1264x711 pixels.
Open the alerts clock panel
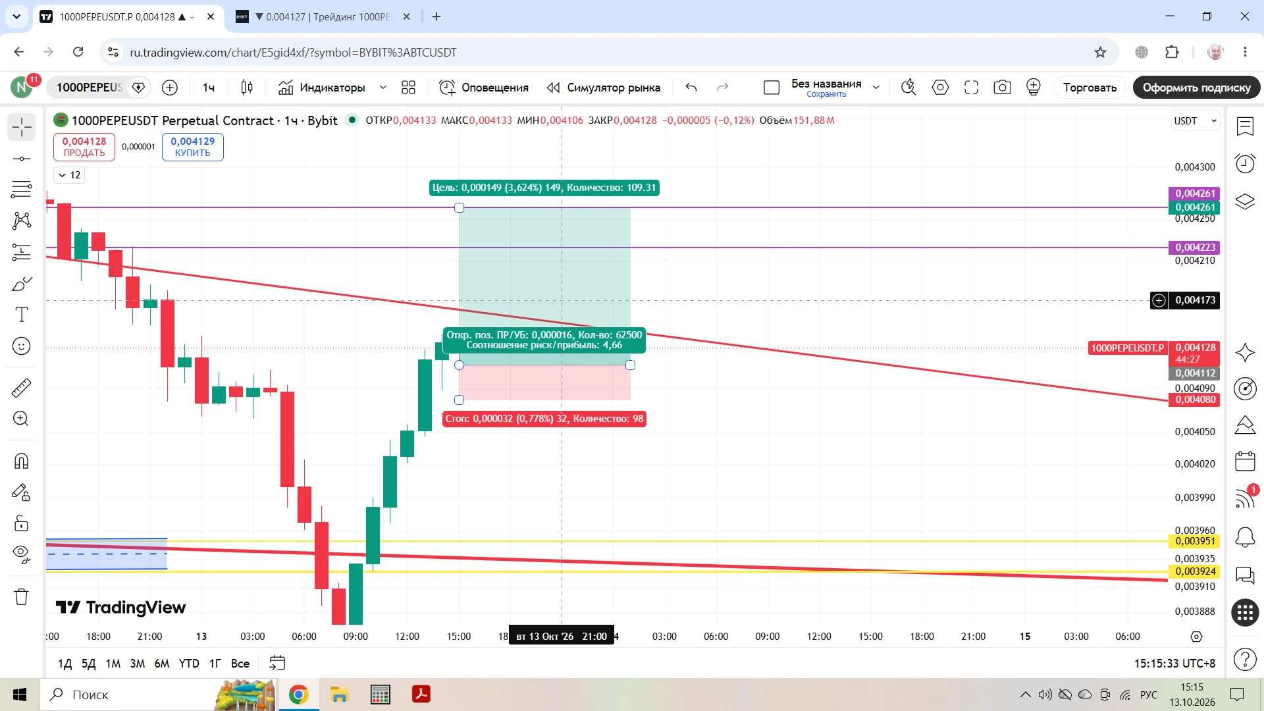click(1245, 163)
